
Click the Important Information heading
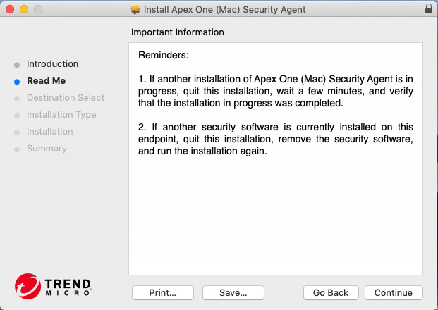tap(178, 32)
